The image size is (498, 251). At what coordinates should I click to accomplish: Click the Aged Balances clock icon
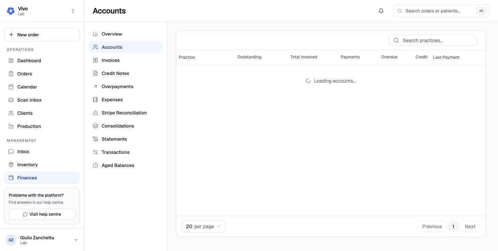point(95,165)
